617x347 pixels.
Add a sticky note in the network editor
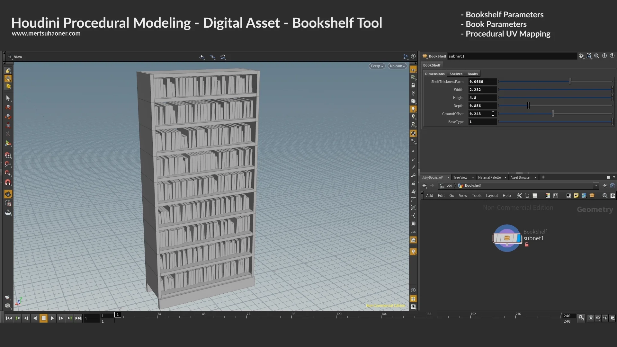576,196
